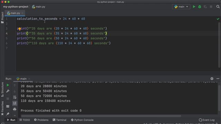Viewport: 221px width, 124px height.
Task: Click the yellow intention bulb on line 3
Action: (x=20, y=29)
